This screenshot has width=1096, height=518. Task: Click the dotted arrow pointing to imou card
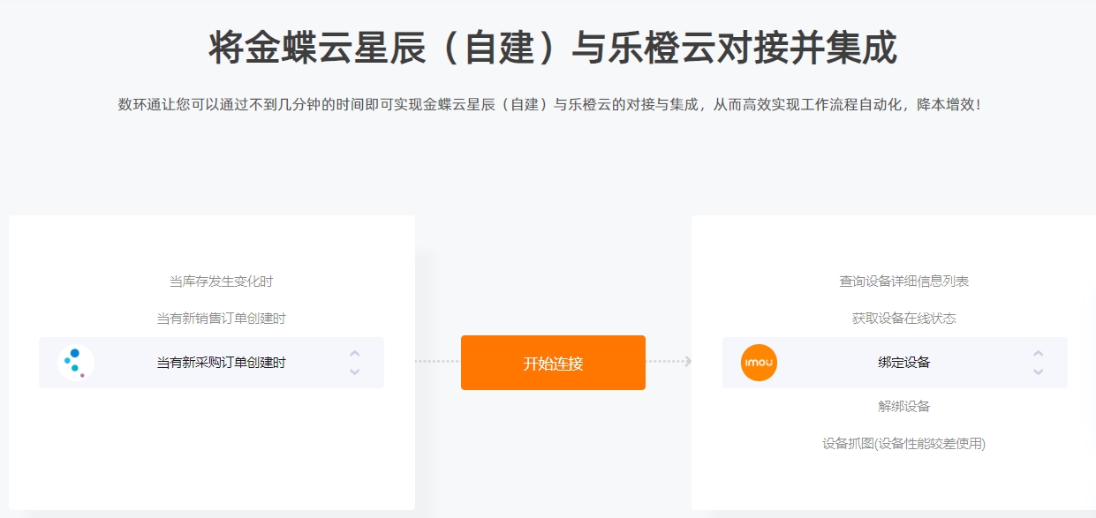point(669,361)
